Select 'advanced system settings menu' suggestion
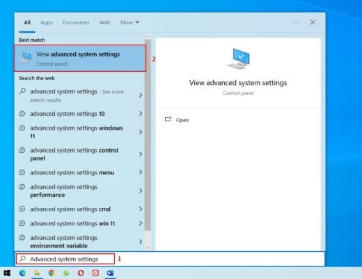 (79, 172)
